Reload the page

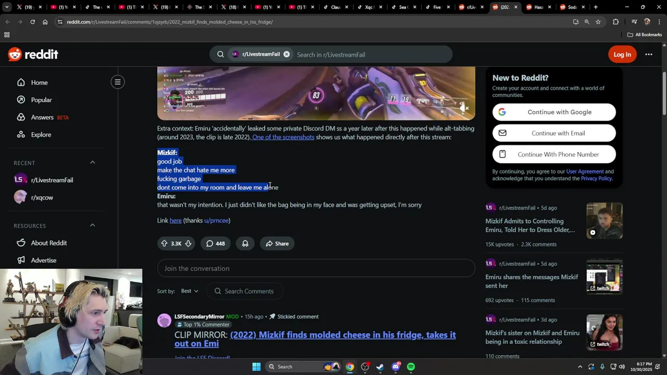coord(32,22)
